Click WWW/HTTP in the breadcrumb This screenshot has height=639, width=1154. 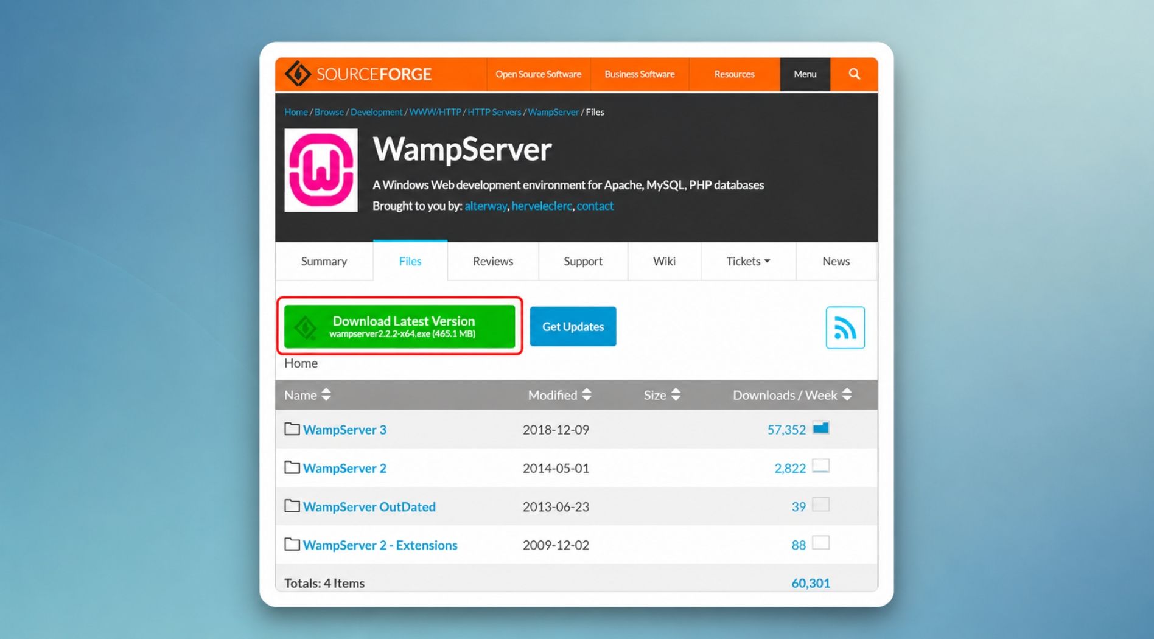tap(435, 112)
